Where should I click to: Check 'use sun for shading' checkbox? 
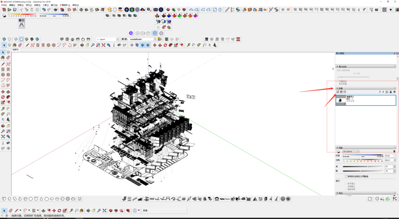[x=346, y=176]
